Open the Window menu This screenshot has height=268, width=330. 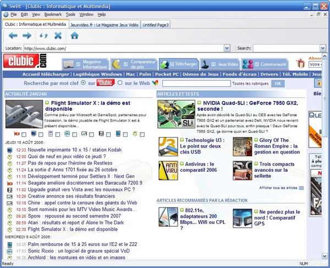pyautogui.click(x=86, y=14)
